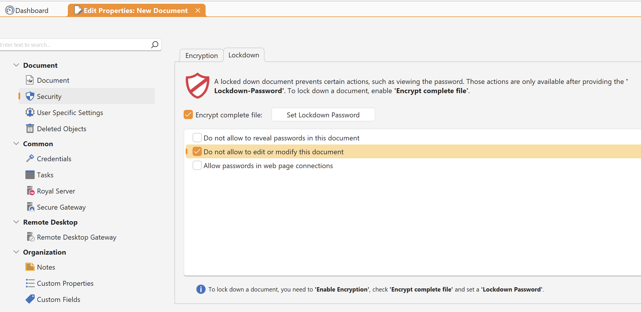Screen dimensions: 641x312
Task: Click the User Specific Settings gear icon
Action: [30, 112]
